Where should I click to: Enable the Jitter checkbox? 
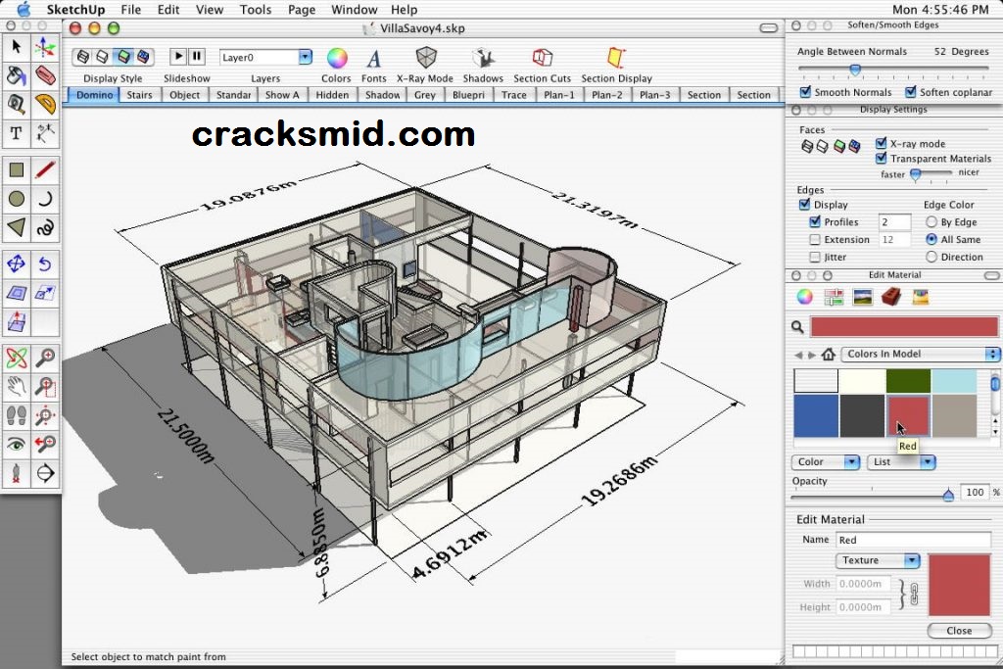point(815,257)
